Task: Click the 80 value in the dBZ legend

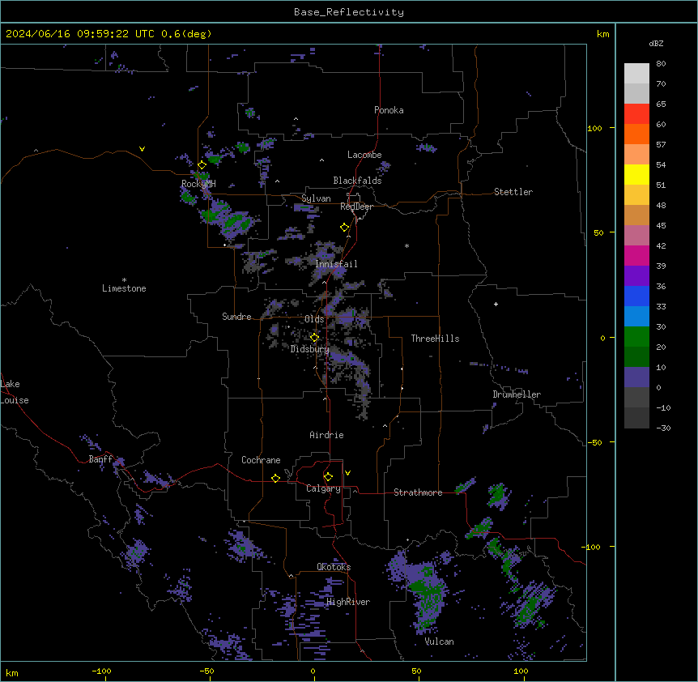Action: point(661,64)
